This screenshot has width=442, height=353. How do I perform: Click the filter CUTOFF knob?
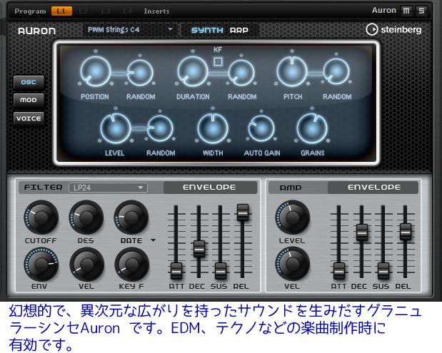pyautogui.click(x=41, y=218)
